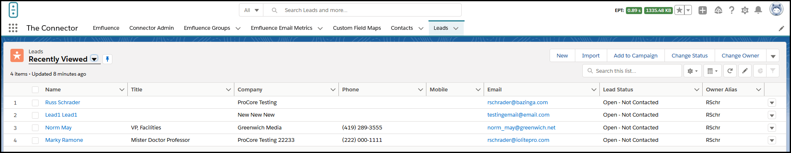Viewport: 791px width, 153px height.
Task: Expand the Emfluence Groups tab menu
Action: click(238, 28)
